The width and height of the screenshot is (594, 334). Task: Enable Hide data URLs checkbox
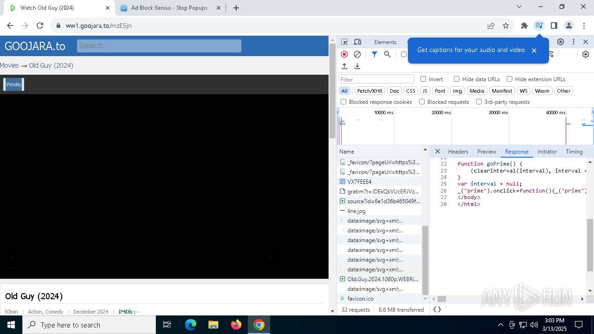457,79
